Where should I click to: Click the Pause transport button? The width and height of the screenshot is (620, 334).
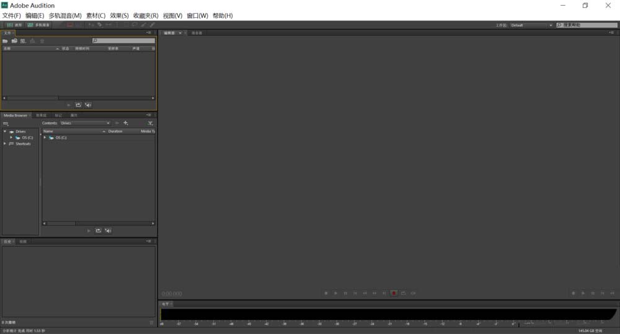[345, 293]
